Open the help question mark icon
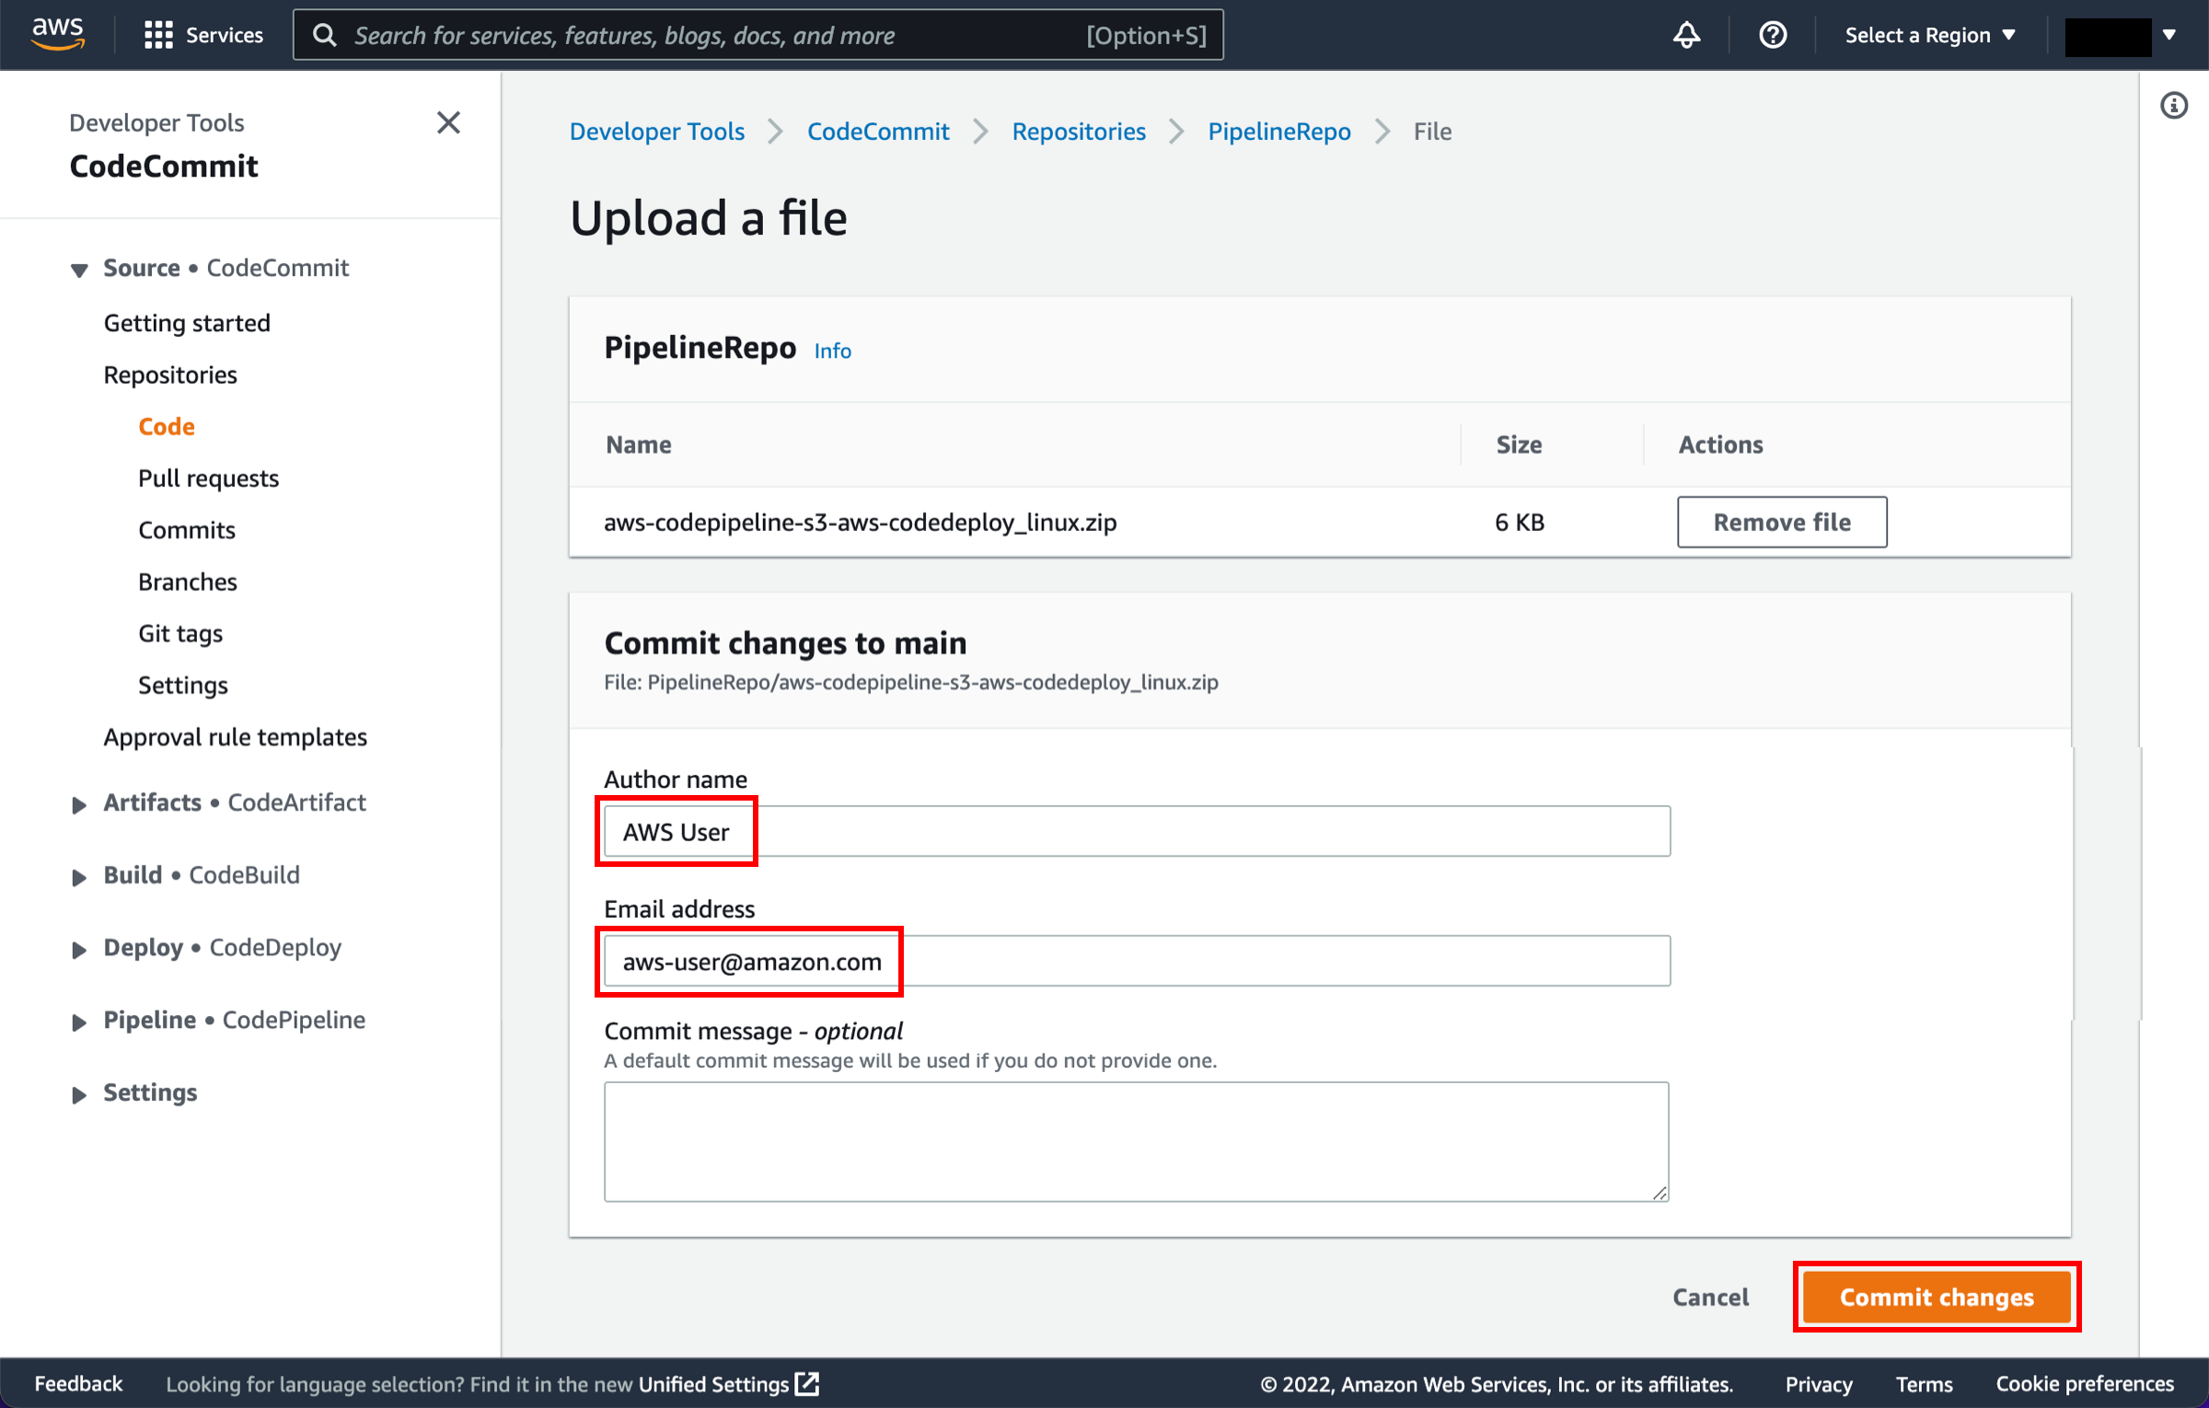The width and height of the screenshot is (2209, 1408). pyautogui.click(x=1773, y=35)
